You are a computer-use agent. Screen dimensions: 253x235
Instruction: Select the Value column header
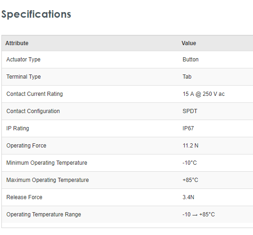[x=189, y=43]
